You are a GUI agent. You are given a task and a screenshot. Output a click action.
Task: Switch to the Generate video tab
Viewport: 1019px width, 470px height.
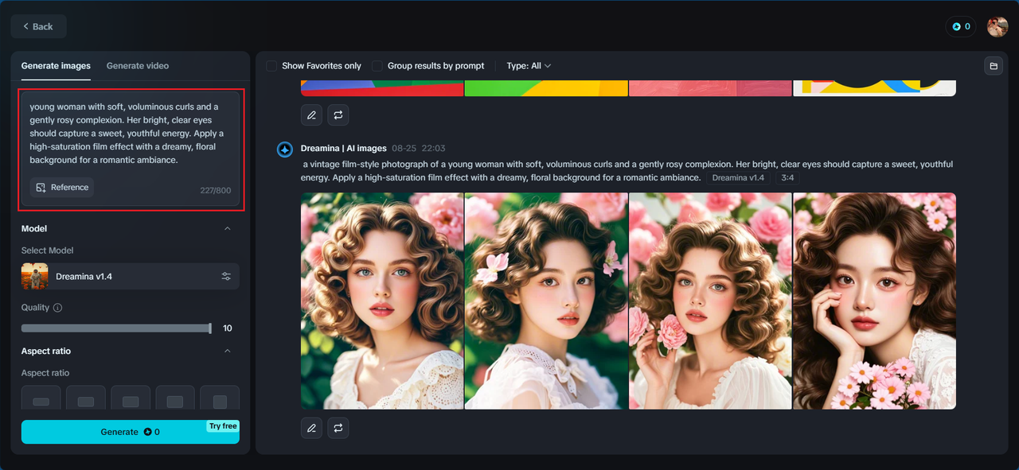click(x=138, y=66)
